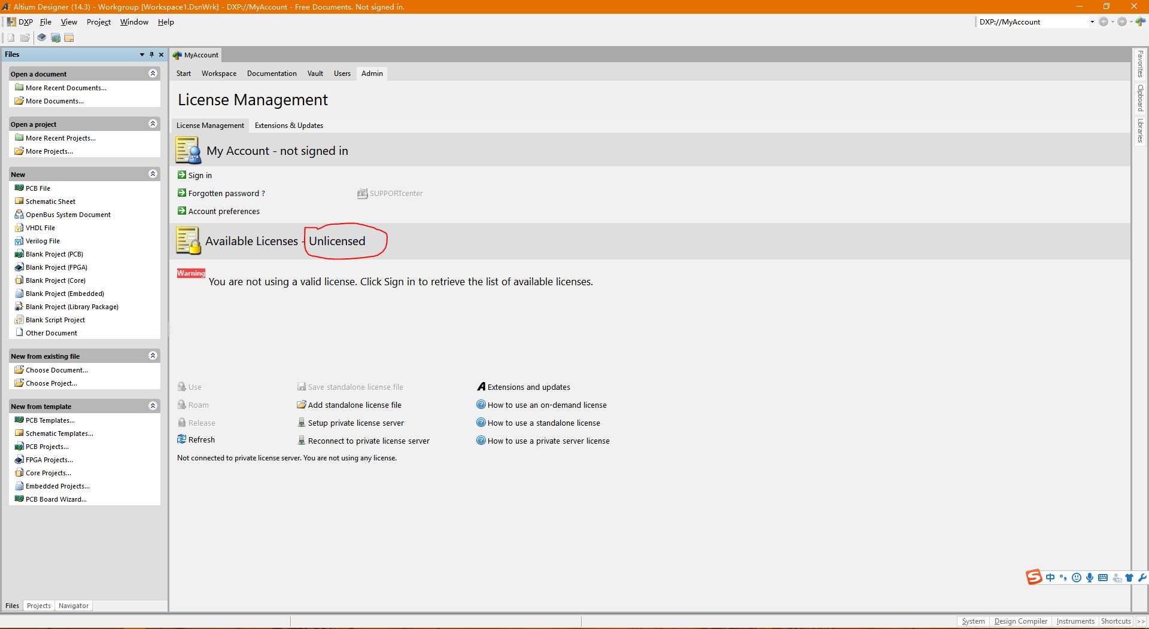Open the workspace folder toolbar icon
This screenshot has height=629, width=1149.
pos(69,38)
